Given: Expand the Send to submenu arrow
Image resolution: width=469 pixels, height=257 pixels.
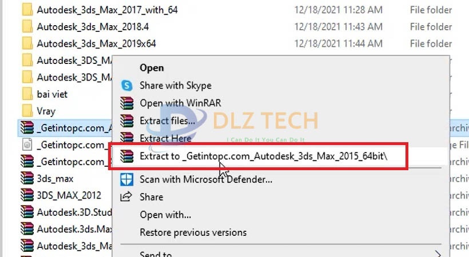Looking at the screenshot, I should point(438,254).
